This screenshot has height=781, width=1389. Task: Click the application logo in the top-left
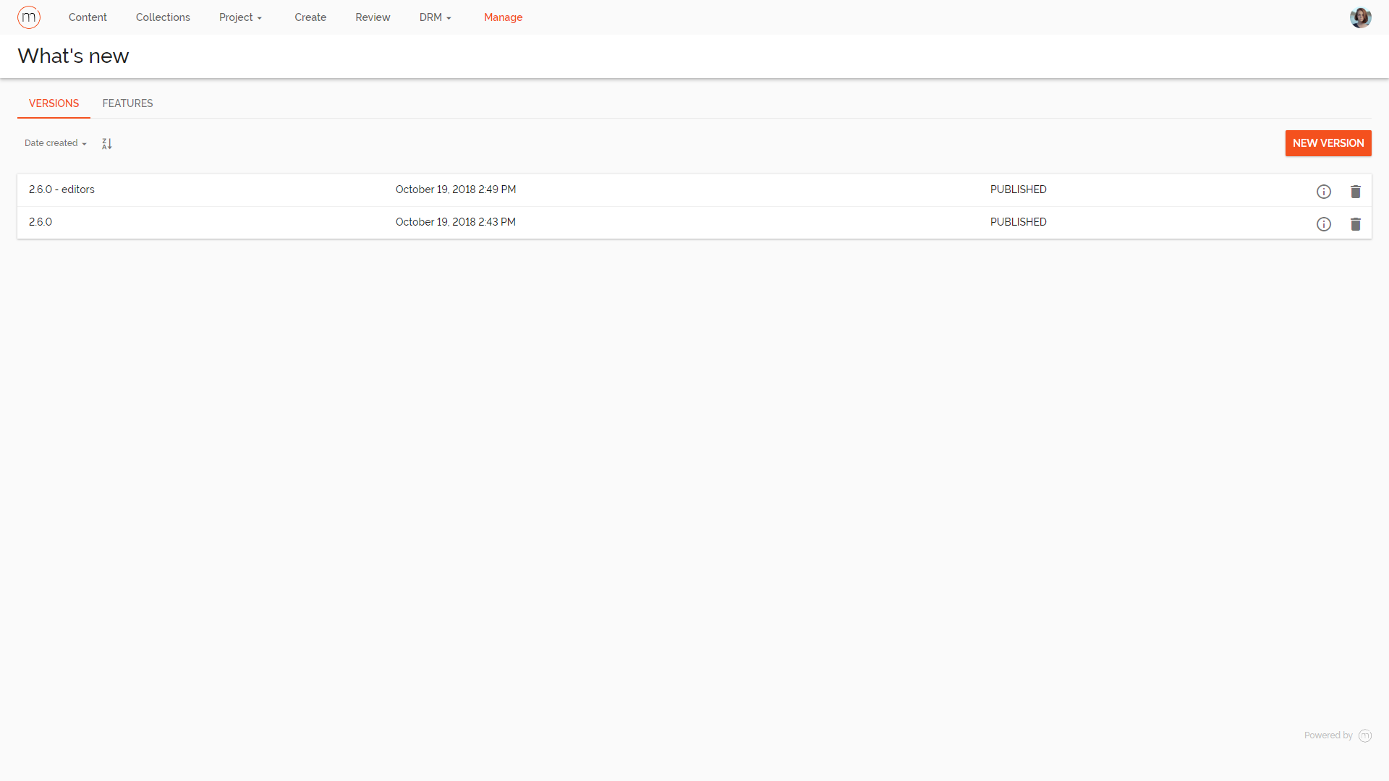pos(29,17)
